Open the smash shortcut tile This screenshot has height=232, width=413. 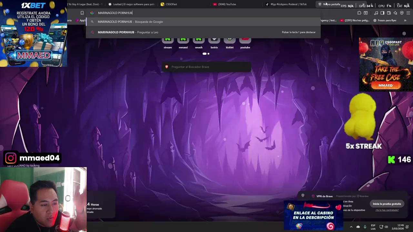point(199,43)
